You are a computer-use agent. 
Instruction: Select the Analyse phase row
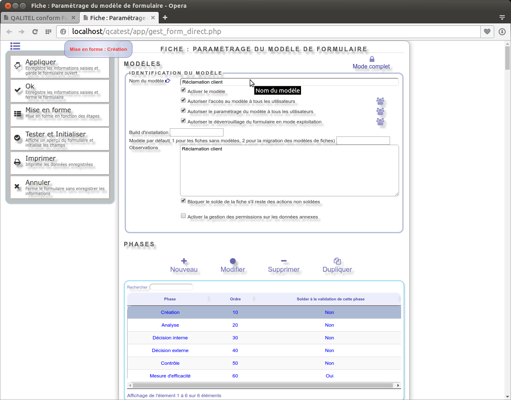pyautogui.click(x=264, y=325)
